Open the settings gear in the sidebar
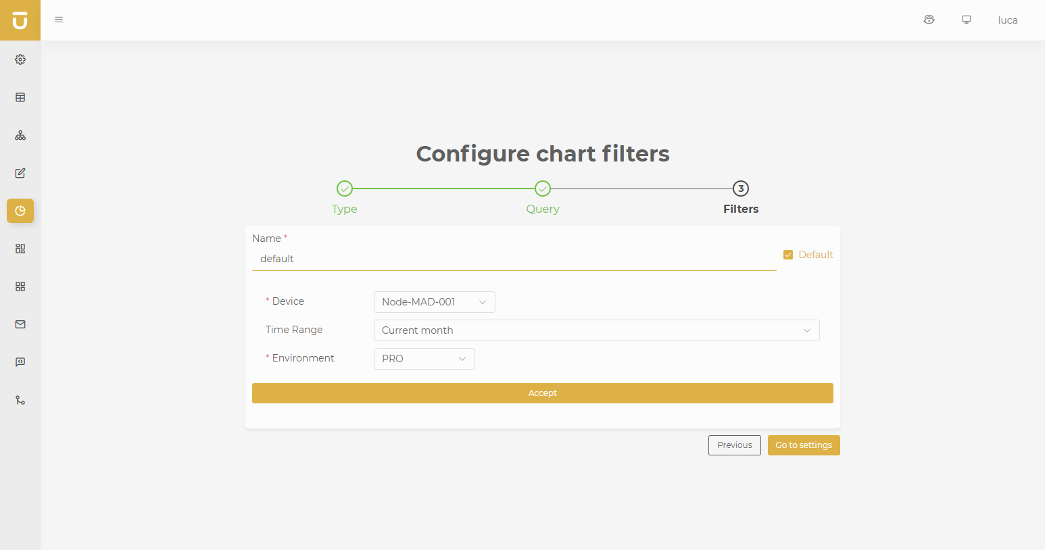Viewport: 1045px width, 550px height. click(x=20, y=59)
